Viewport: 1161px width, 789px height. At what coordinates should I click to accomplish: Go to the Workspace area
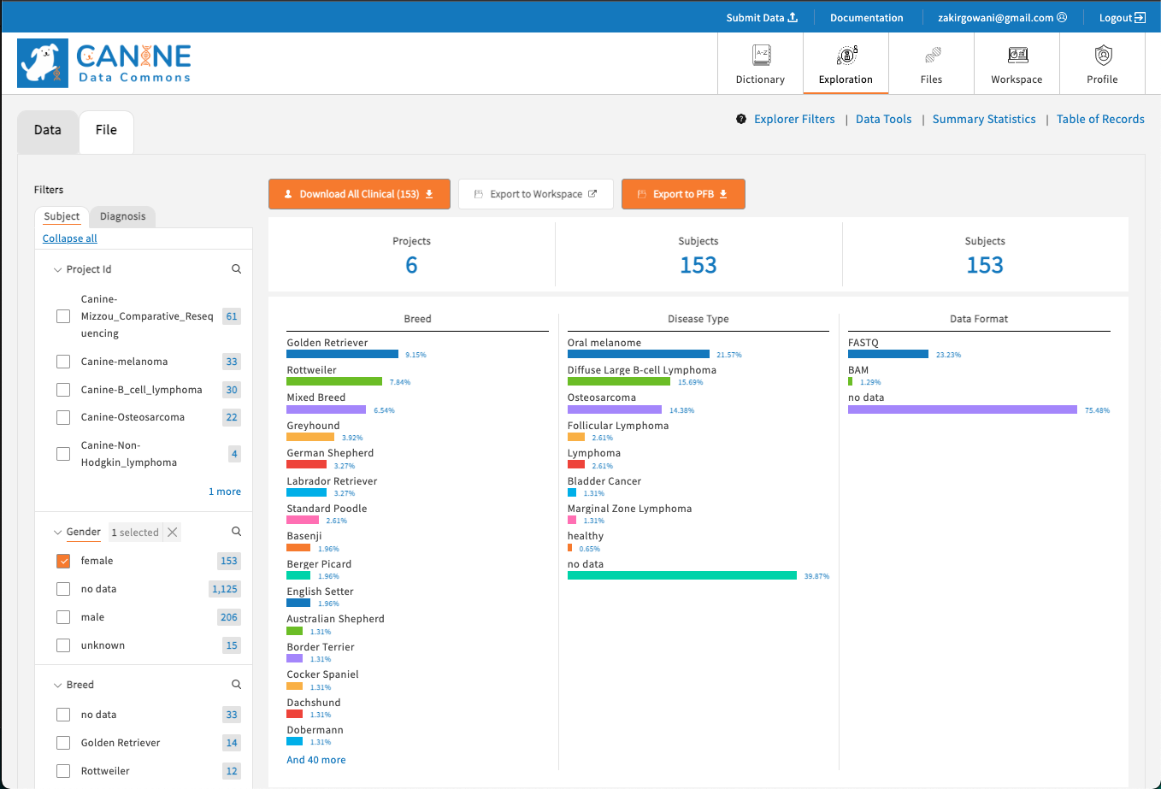[x=1017, y=63]
